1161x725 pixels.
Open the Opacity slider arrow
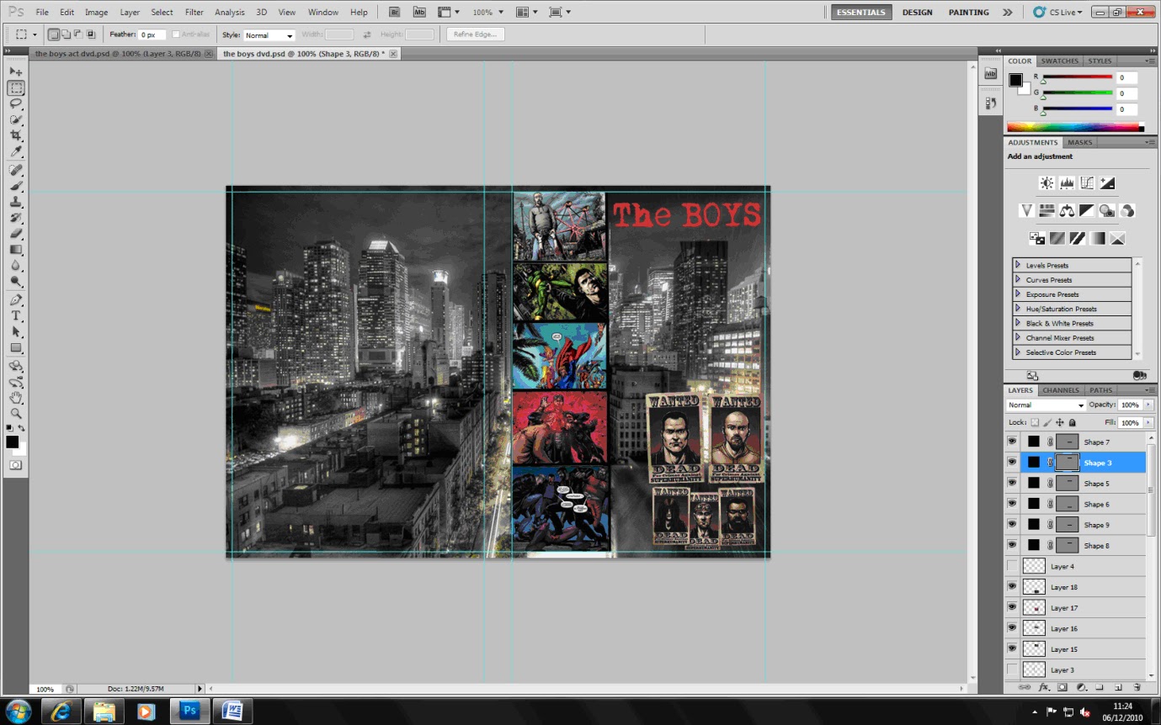coord(1148,405)
